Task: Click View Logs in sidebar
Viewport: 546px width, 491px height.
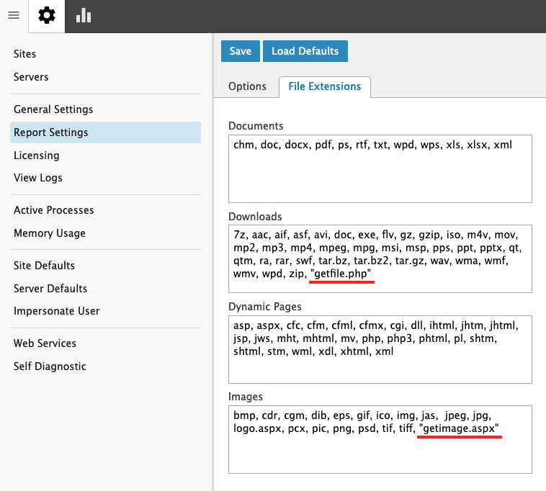Action: tap(38, 178)
